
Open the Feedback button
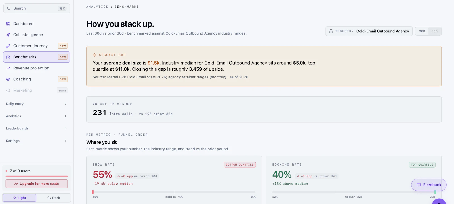coord(429,185)
